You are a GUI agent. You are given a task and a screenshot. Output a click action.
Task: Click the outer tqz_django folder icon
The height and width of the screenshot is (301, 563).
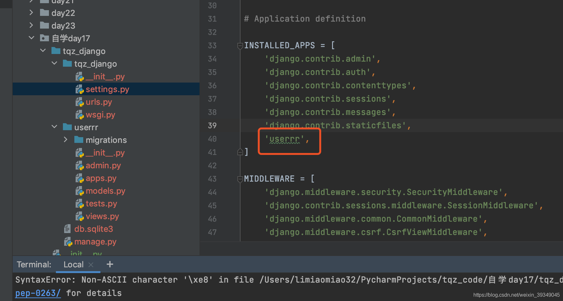coord(56,51)
